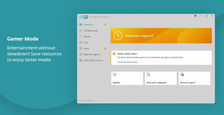Image resolution: width=224 pixels, height=115 pixels.
Task: Click the Update refresh arrows icon in sidebar
Action: tap(80, 37)
